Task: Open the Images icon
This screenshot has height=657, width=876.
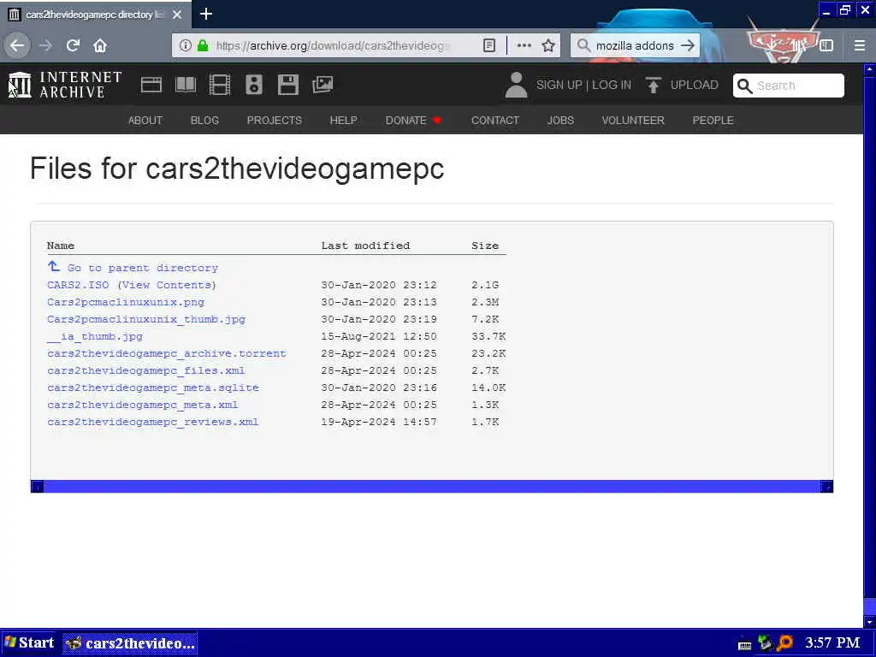Action: pyautogui.click(x=323, y=85)
